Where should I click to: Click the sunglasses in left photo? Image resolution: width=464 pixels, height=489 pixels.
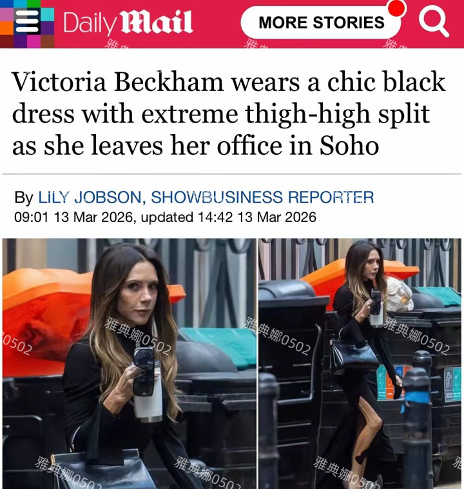coord(143,371)
